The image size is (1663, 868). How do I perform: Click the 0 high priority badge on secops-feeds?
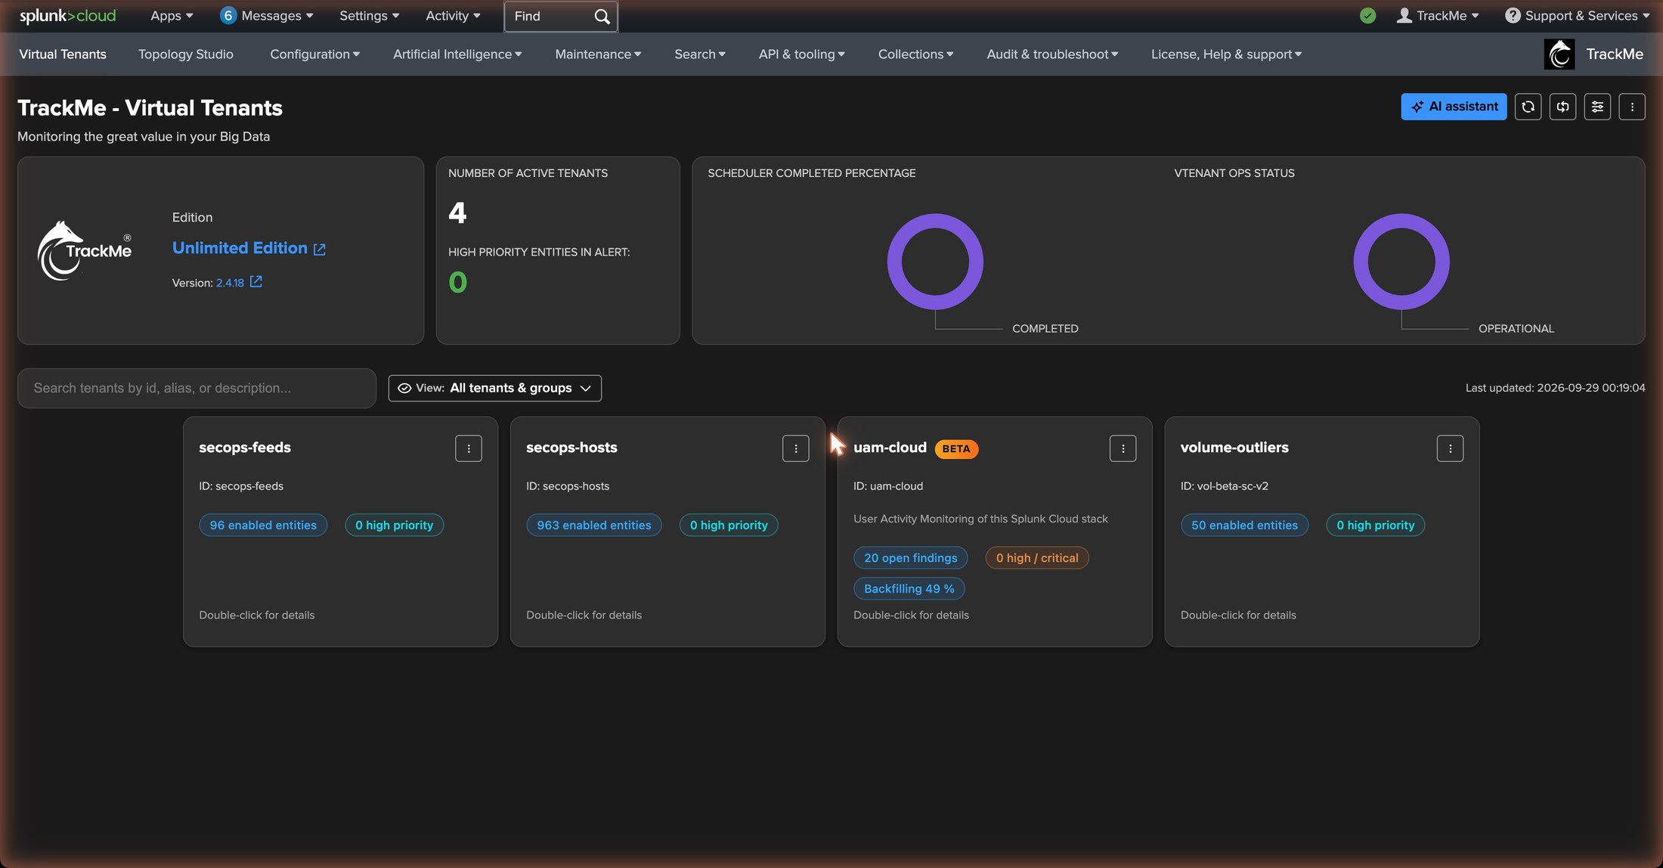click(395, 525)
